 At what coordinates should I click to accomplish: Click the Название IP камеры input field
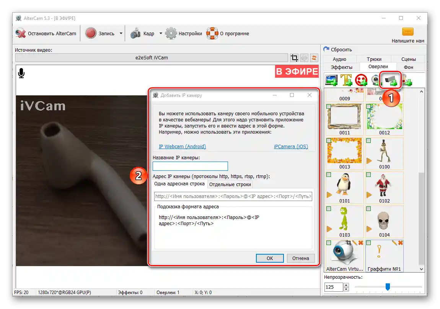190,166
